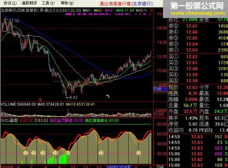
Task: Click the red S marker below the chart
Action: [40, 100]
